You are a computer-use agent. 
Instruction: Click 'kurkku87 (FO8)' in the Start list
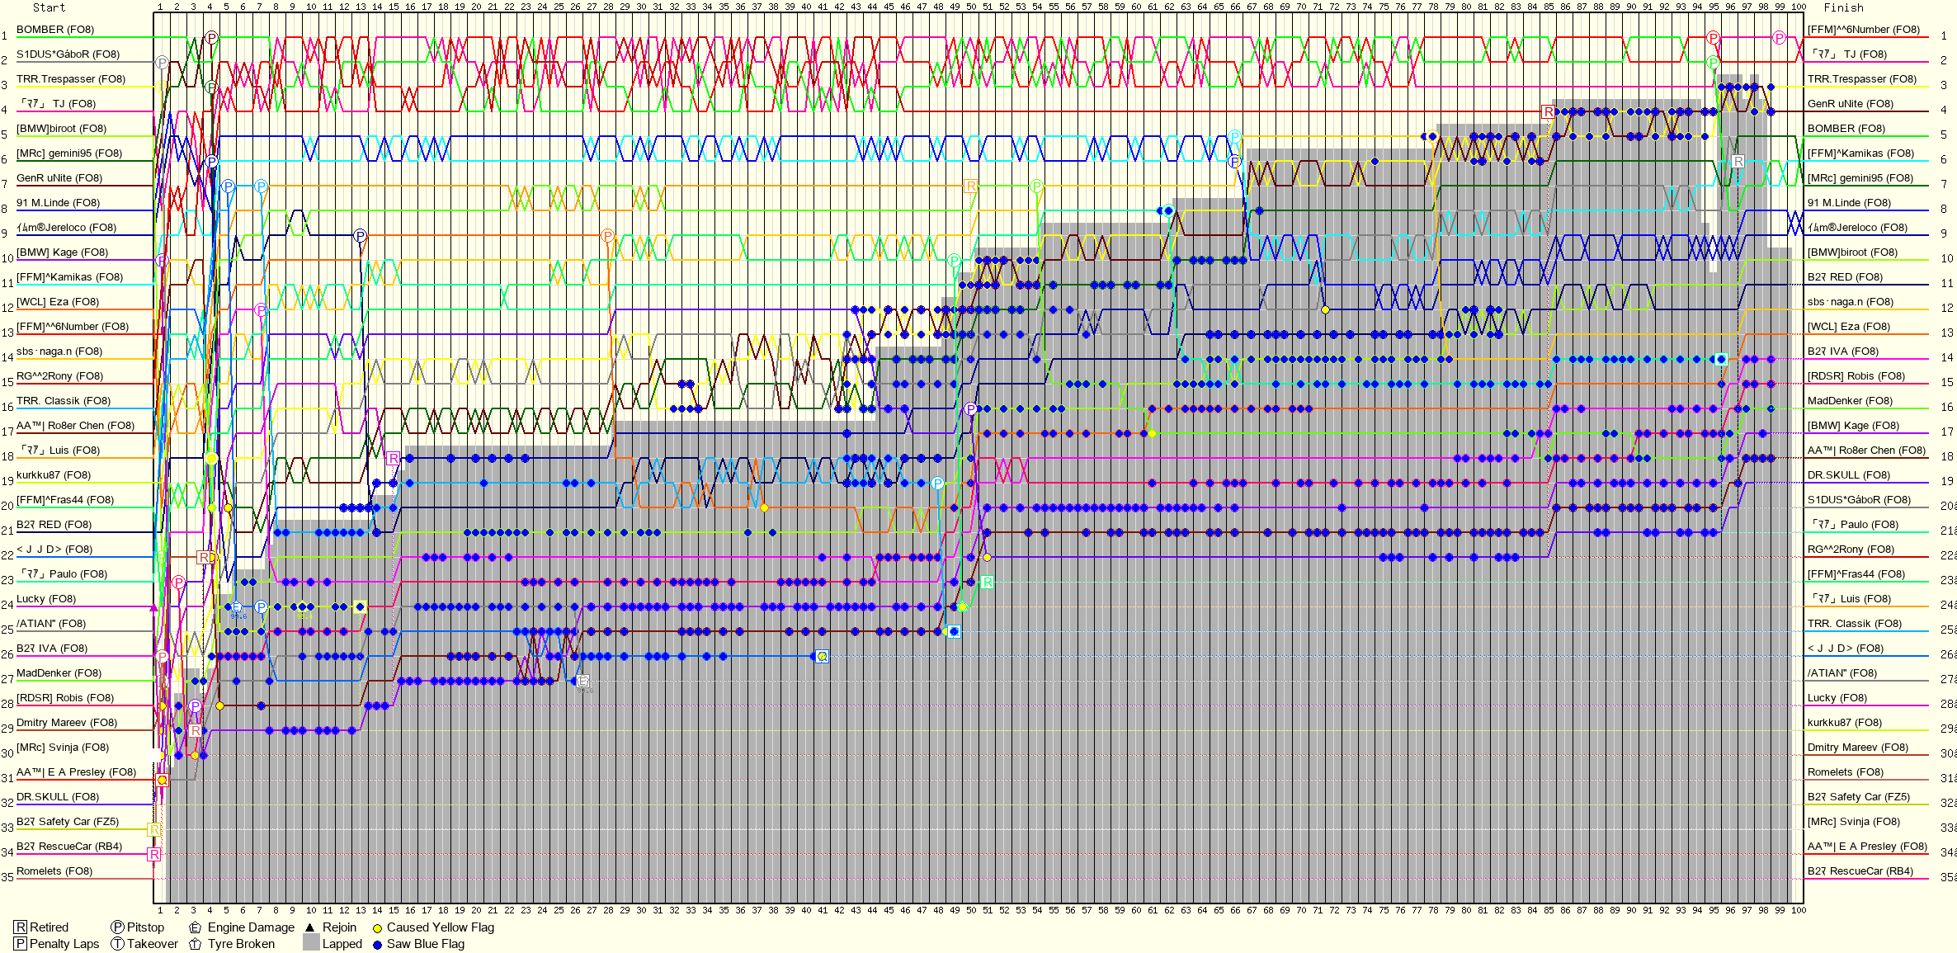click(x=54, y=475)
